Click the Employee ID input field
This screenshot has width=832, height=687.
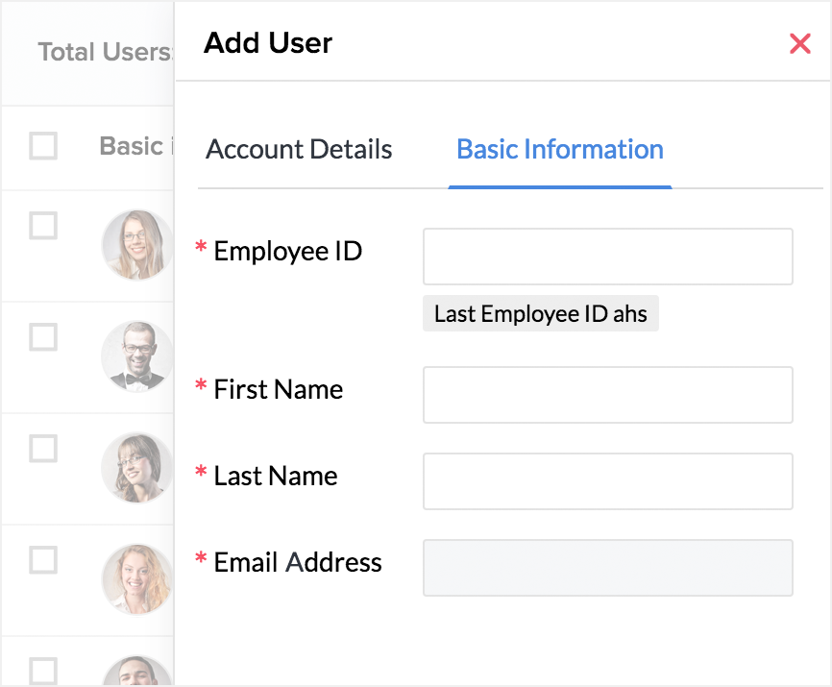[x=607, y=257]
